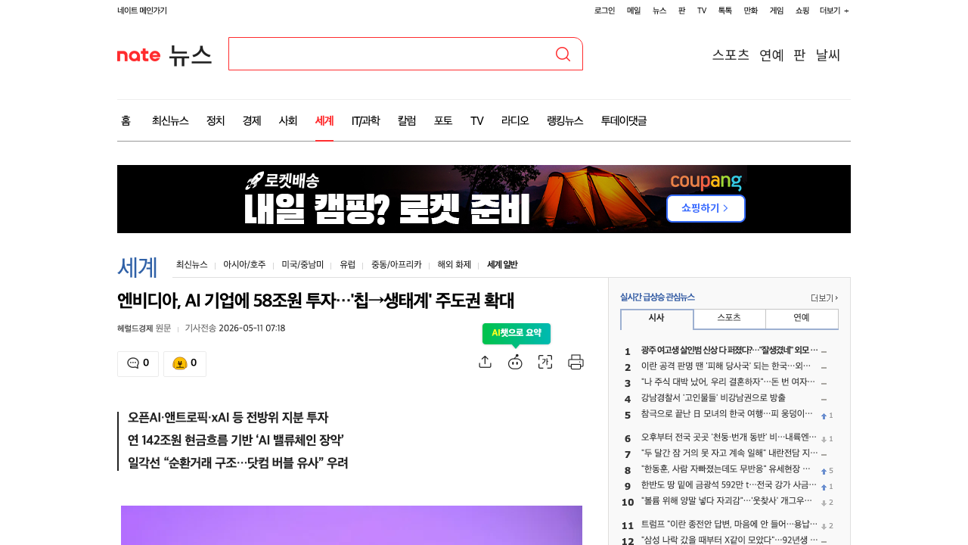The image size is (968, 545).
Task: Switch to the 시사 trending tab
Action: point(656,319)
